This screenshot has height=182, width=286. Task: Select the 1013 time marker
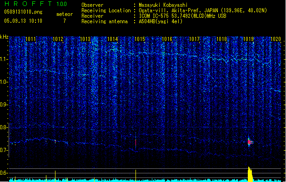click(x=85, y=40)
